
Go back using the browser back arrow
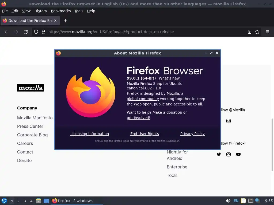[6, 32]
